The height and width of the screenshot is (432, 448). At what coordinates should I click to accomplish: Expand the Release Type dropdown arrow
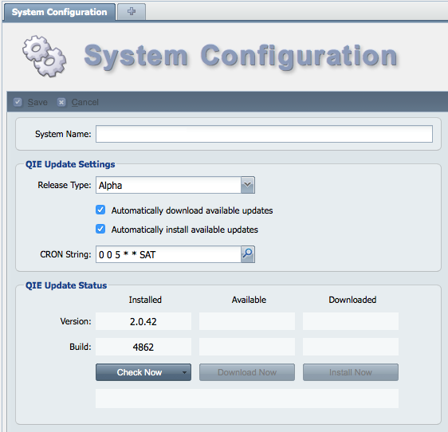[247, 185]
